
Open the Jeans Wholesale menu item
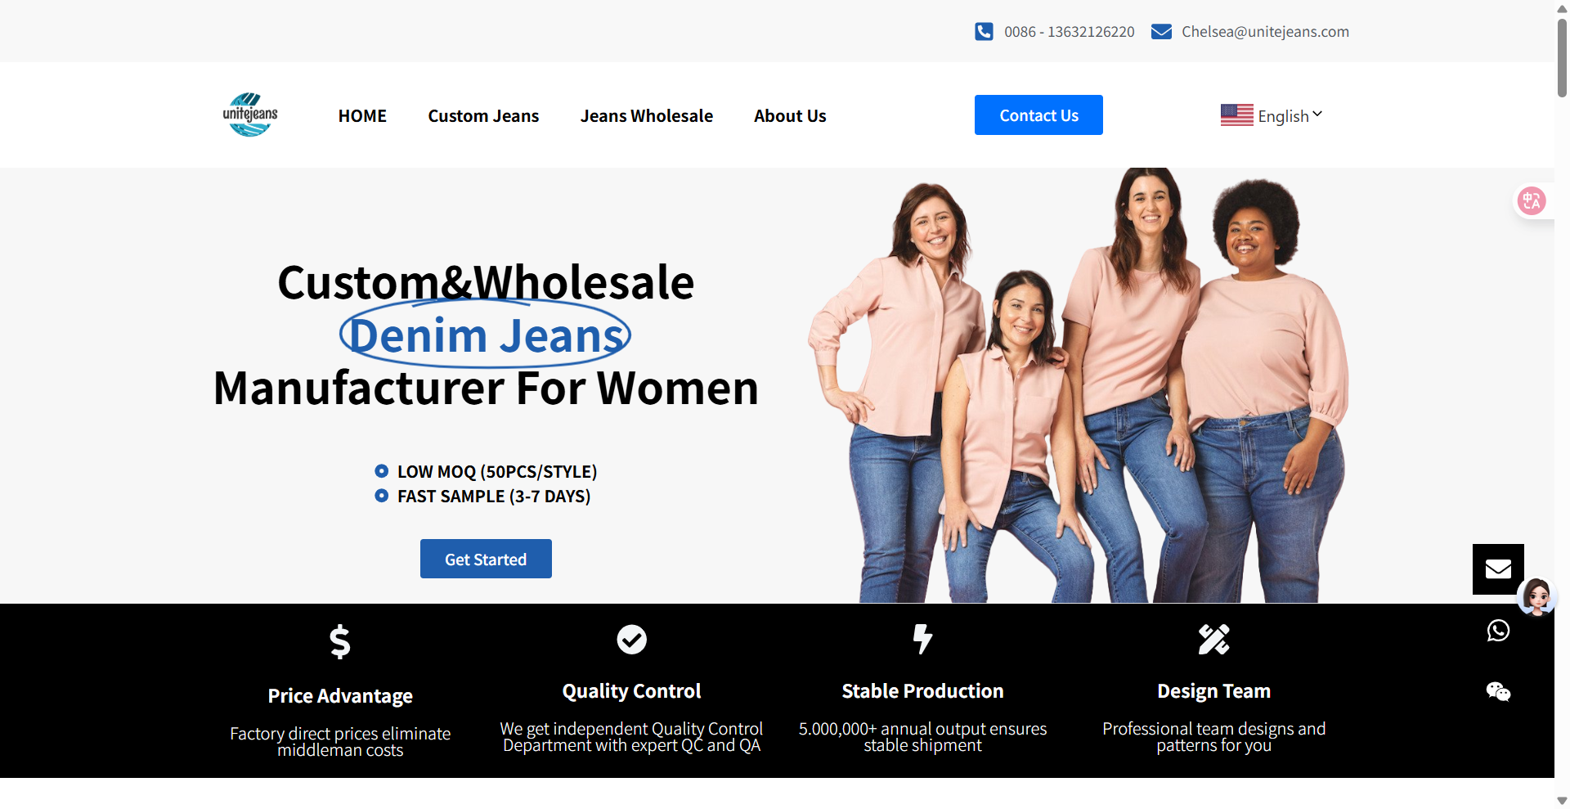click(646, 116)
